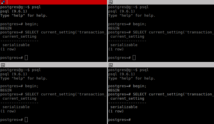Click the SELECT current_setting line in top-left terminal
Viewport: 214px width, 124px height.
[54, 32]
